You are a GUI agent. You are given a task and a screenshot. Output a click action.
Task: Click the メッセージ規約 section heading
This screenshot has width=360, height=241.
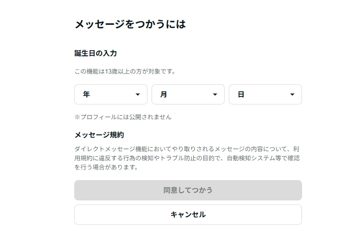(x=99, y=135)
